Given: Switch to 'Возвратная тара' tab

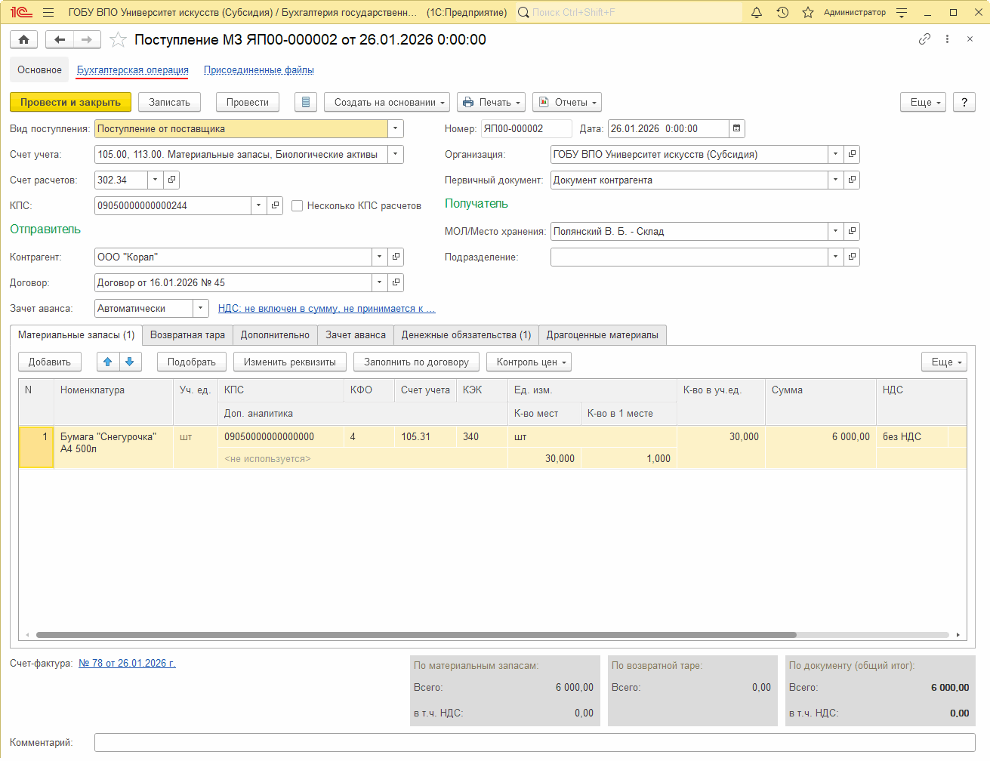Looking at the screenshot, I should click(x=187, y=335).
